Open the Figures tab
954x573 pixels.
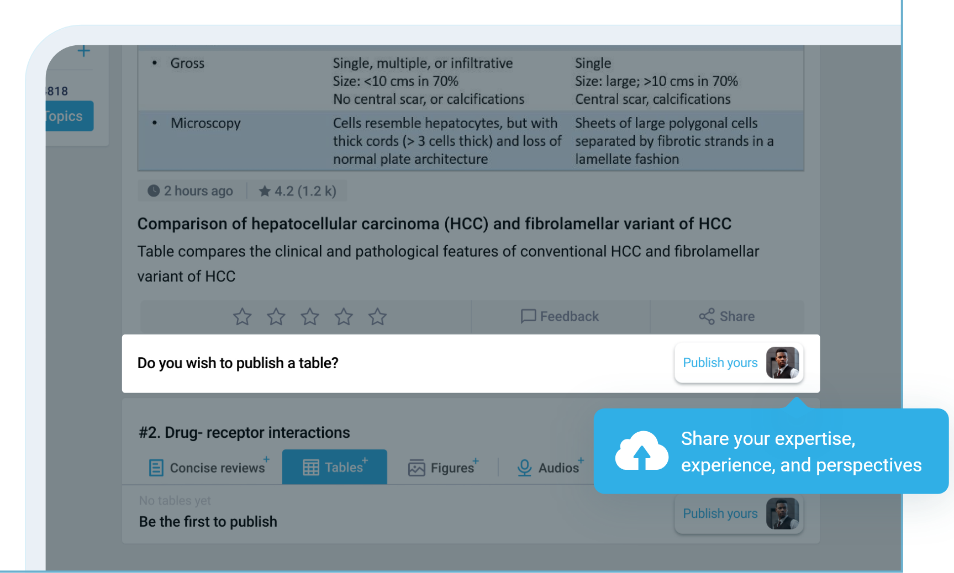442,468
